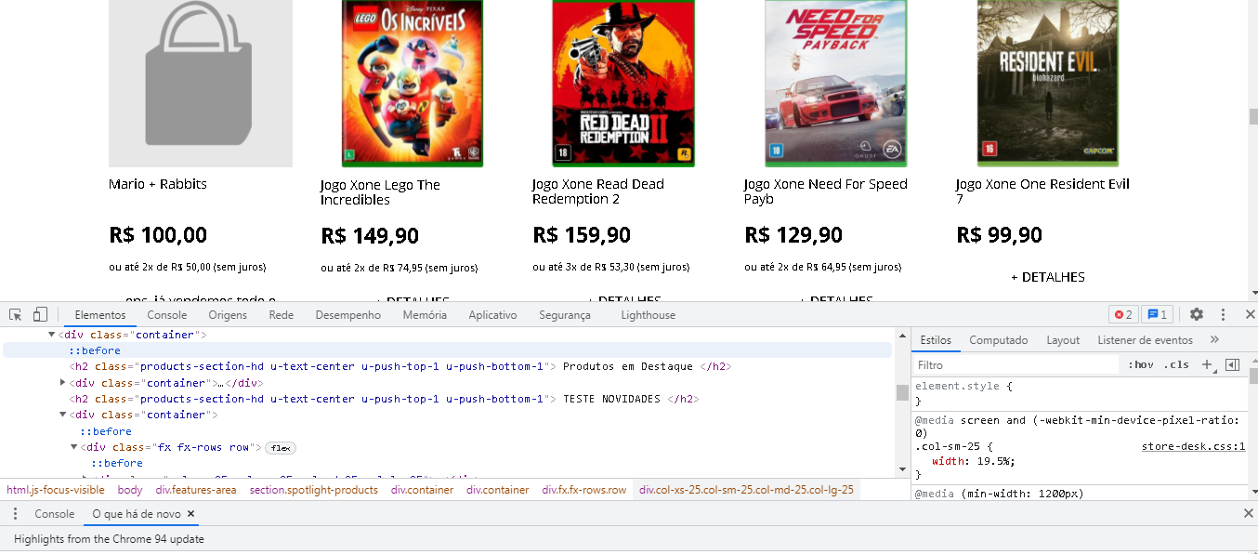
Task: Click Mario + Rabbits product title
Action: click(158, 184)
